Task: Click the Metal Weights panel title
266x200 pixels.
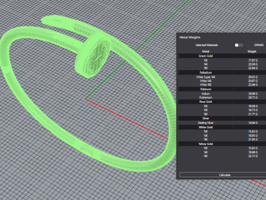Action: click(190, 37)
